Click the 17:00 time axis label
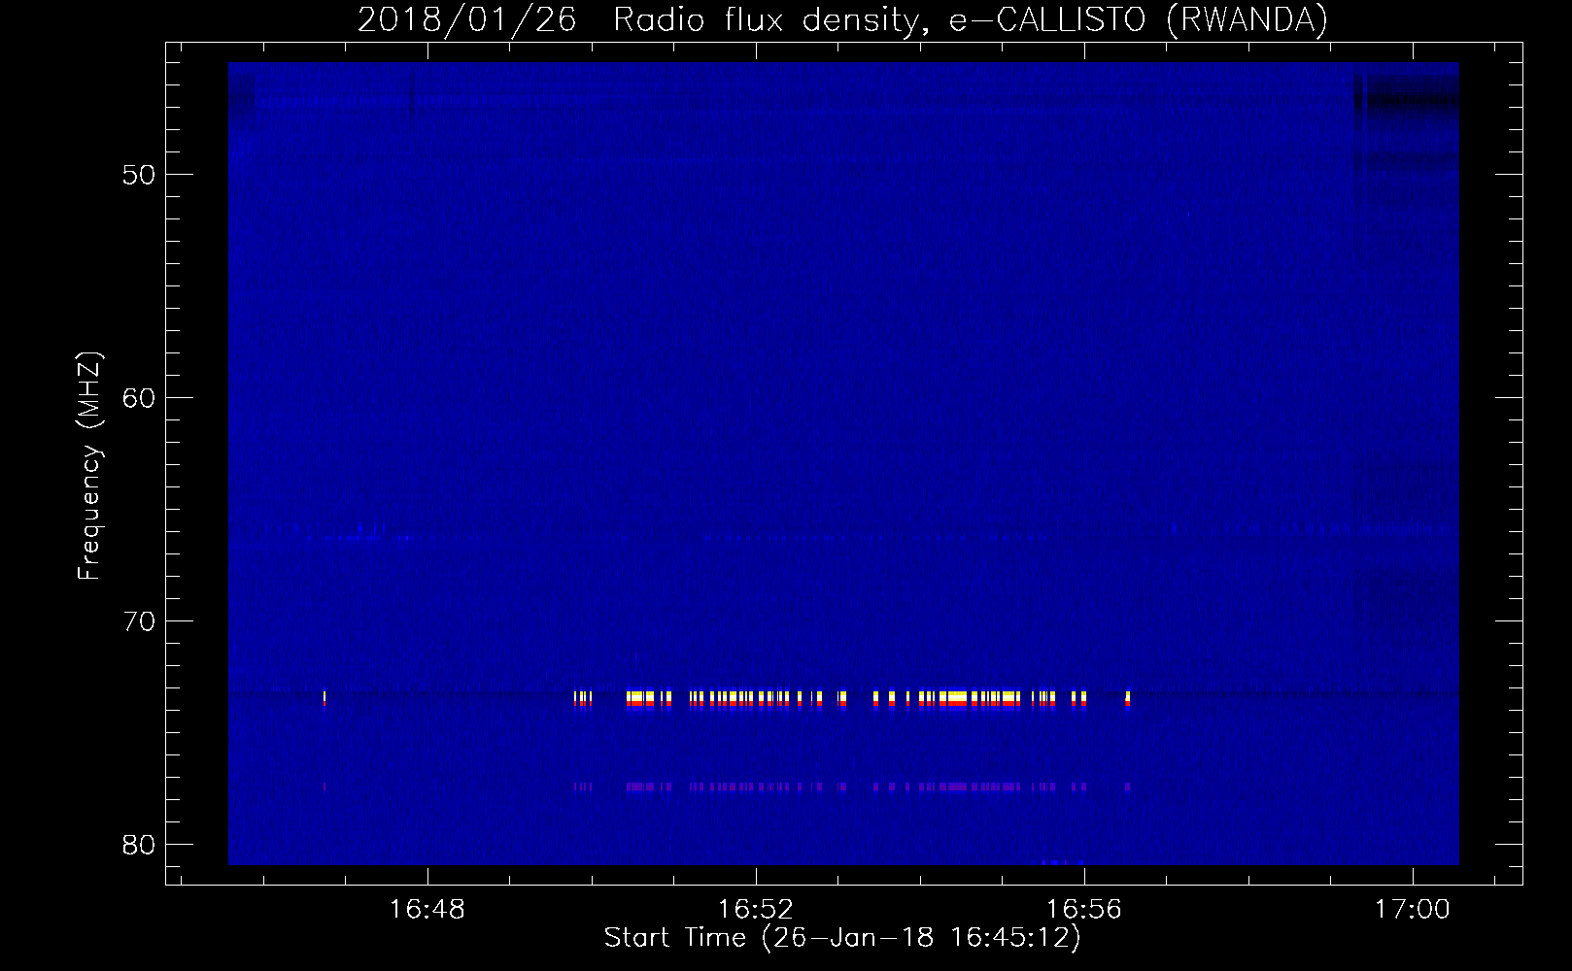 point(1413,909)
